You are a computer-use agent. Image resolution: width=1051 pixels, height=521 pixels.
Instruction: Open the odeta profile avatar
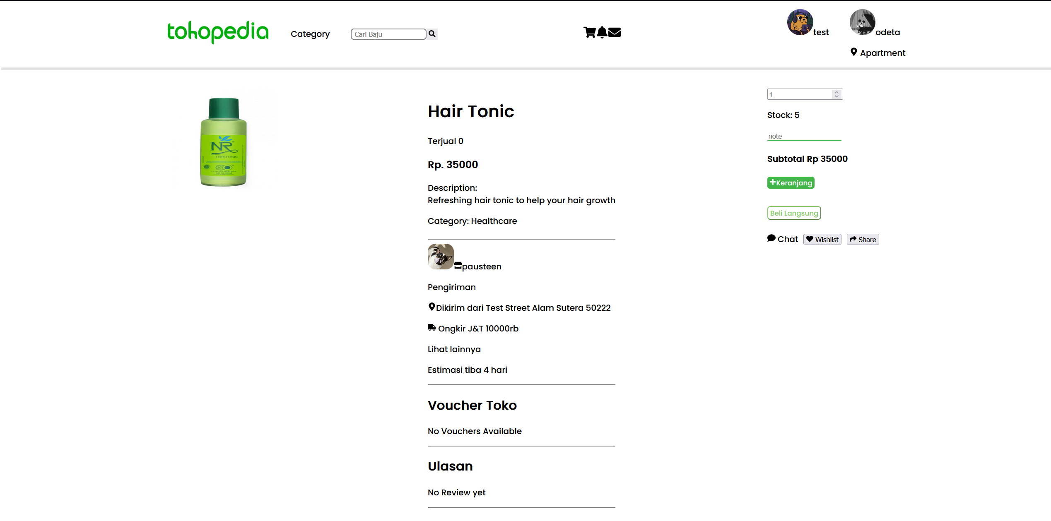[863, 22]
